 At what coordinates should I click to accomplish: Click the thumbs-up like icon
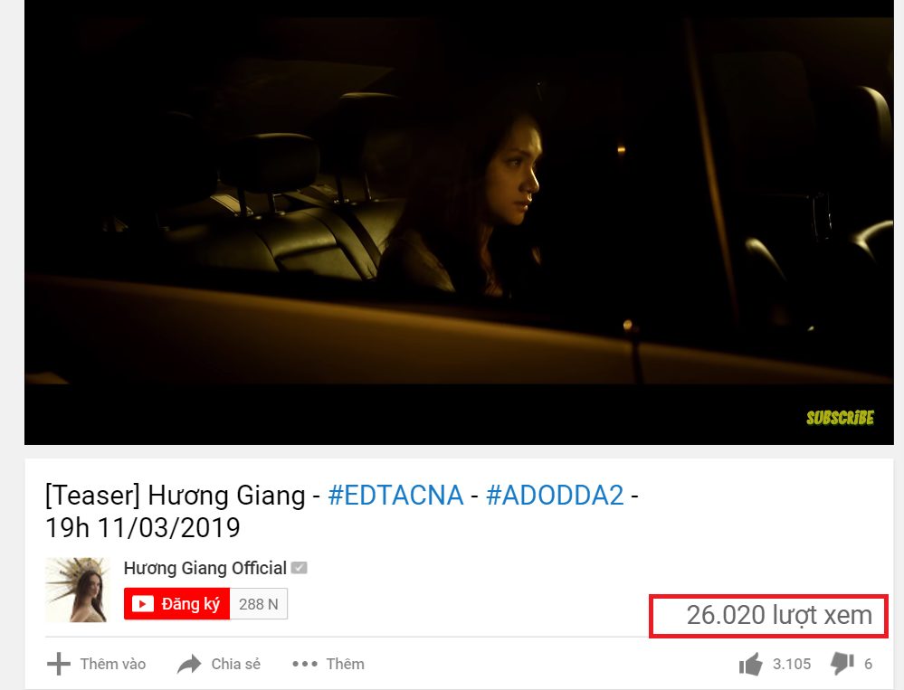coord(751,664)
